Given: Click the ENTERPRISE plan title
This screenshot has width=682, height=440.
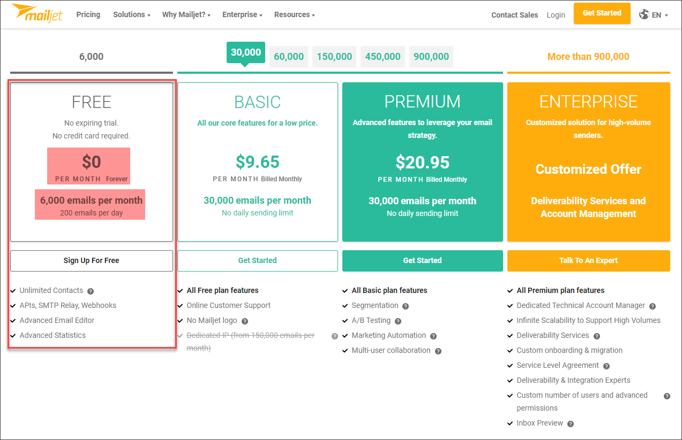Looking at the screenshot, I should (x=589, y=102).
